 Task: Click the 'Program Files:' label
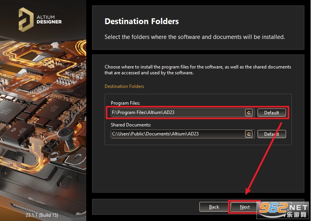125,103
